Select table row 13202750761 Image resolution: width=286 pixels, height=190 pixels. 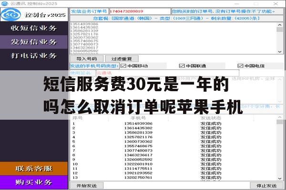click(x=174, y=178)
